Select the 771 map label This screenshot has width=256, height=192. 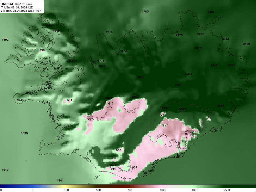(163, 115)
